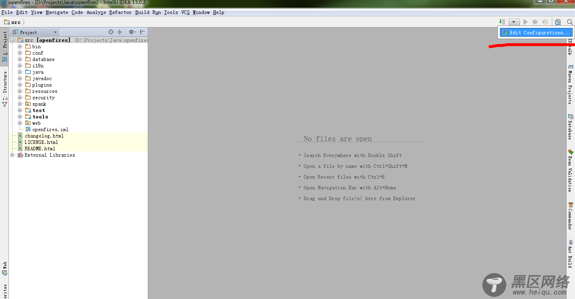Select the 'i18n' folder name

click(x=38, y=66)
